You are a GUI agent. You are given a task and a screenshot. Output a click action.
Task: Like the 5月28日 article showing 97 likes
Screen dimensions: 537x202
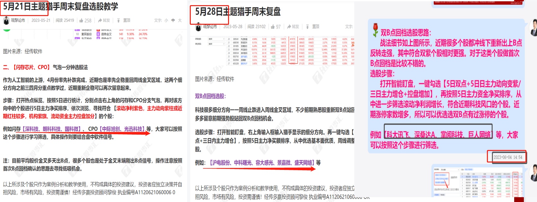coord(276,27)
